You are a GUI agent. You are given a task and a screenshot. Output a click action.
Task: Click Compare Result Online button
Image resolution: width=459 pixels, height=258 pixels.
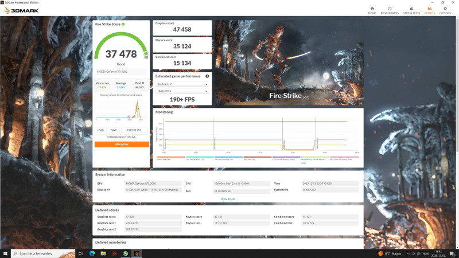pos(121,137)
